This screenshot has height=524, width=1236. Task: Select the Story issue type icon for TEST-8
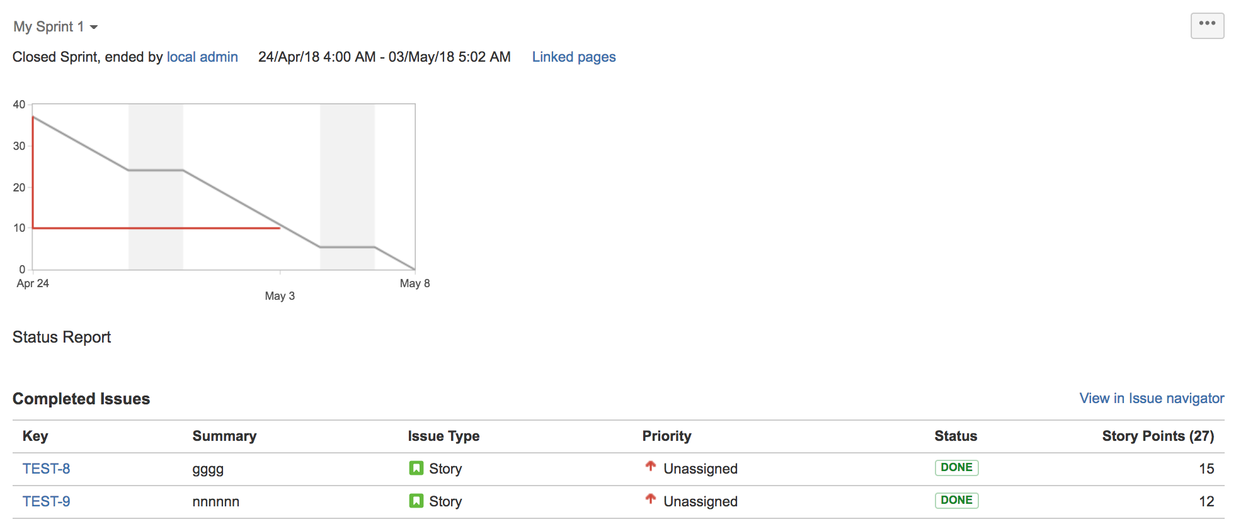[416, 468]
